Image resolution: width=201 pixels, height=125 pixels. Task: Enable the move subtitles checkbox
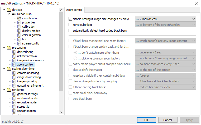click(x=70, y=25)
